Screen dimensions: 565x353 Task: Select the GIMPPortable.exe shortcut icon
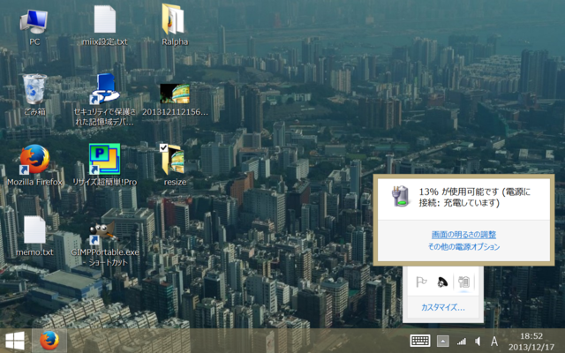[x=103, y=233]
